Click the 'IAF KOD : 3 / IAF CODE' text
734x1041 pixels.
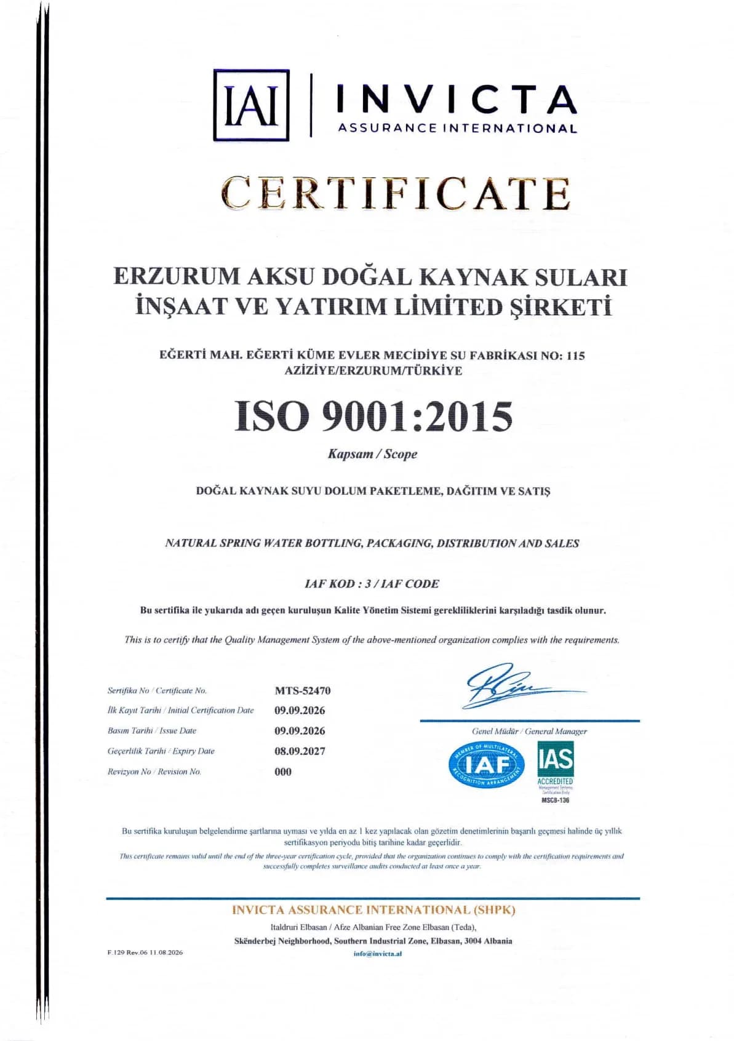pyautogui.click(x=372, y=584)
